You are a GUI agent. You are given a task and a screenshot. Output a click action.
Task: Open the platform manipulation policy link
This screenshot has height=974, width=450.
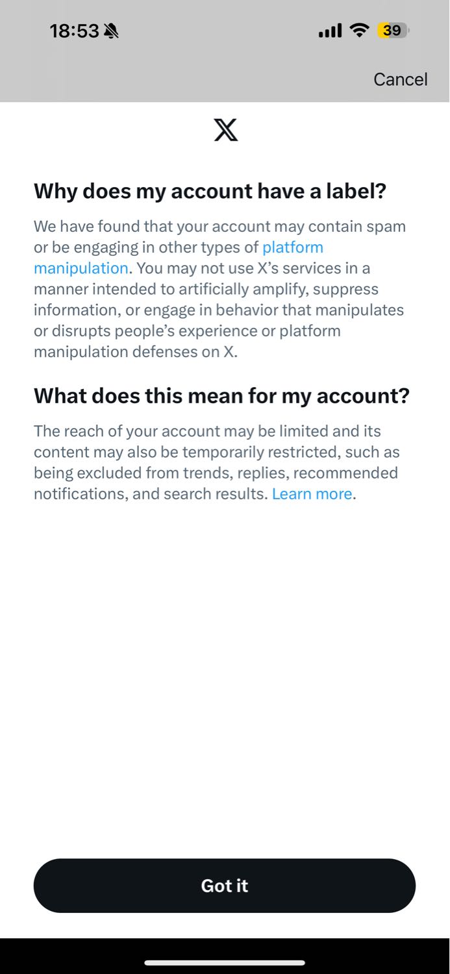click(x=293, y=247)
